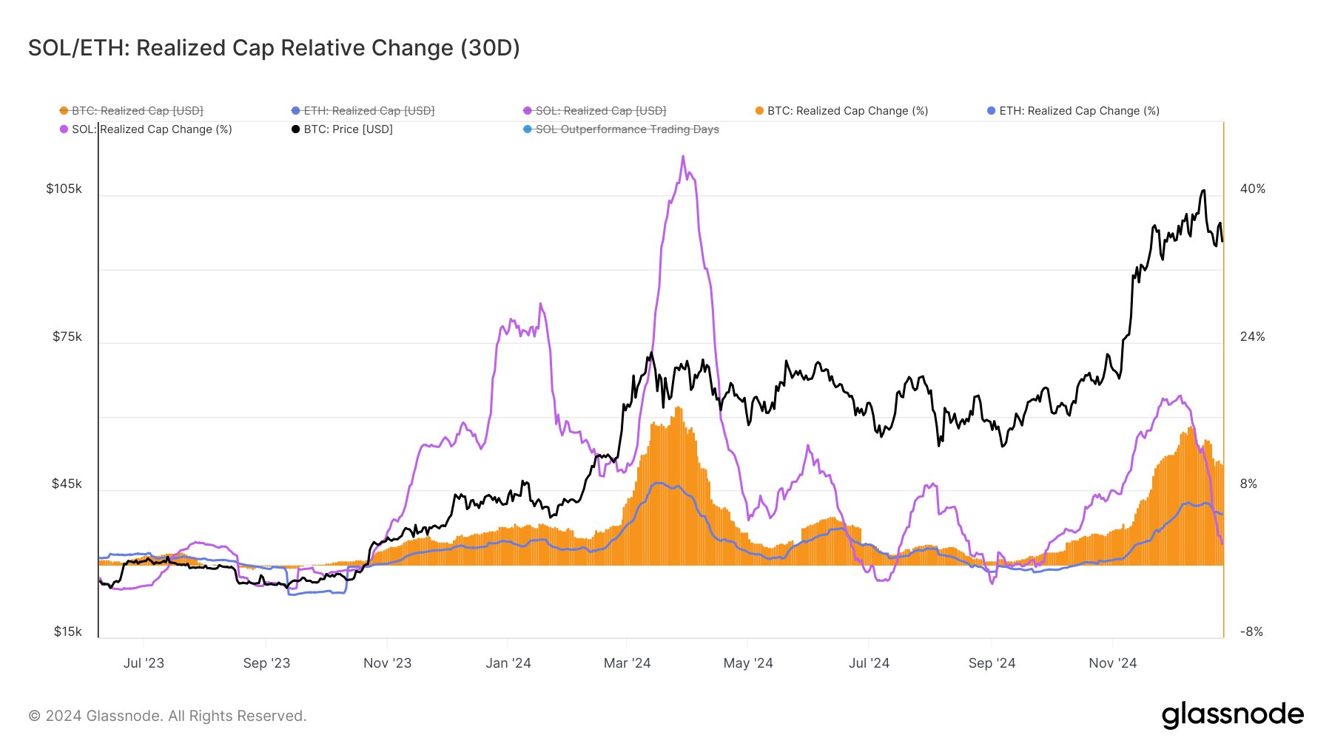
Task: Click the Mar '24 x-axis label
Action: [x=627, y=663]
